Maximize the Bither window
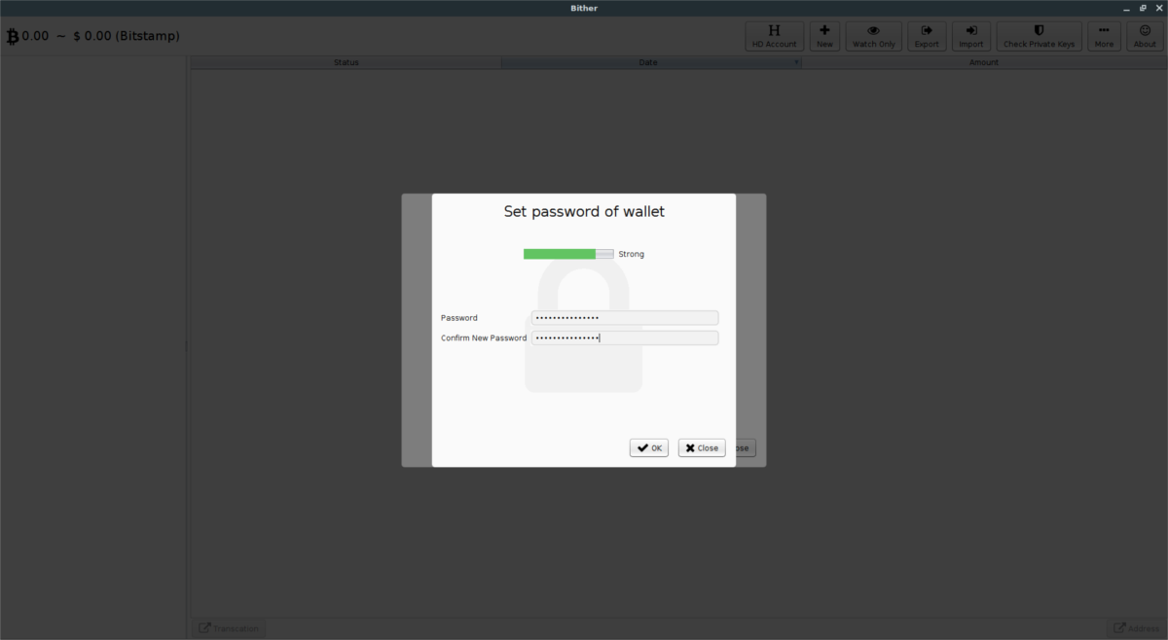The height and width of the screenshot is (640, 1168). point(1143,8)
